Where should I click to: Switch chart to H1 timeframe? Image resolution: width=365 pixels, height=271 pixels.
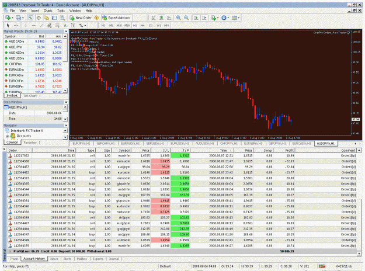(x=135, y=25)
